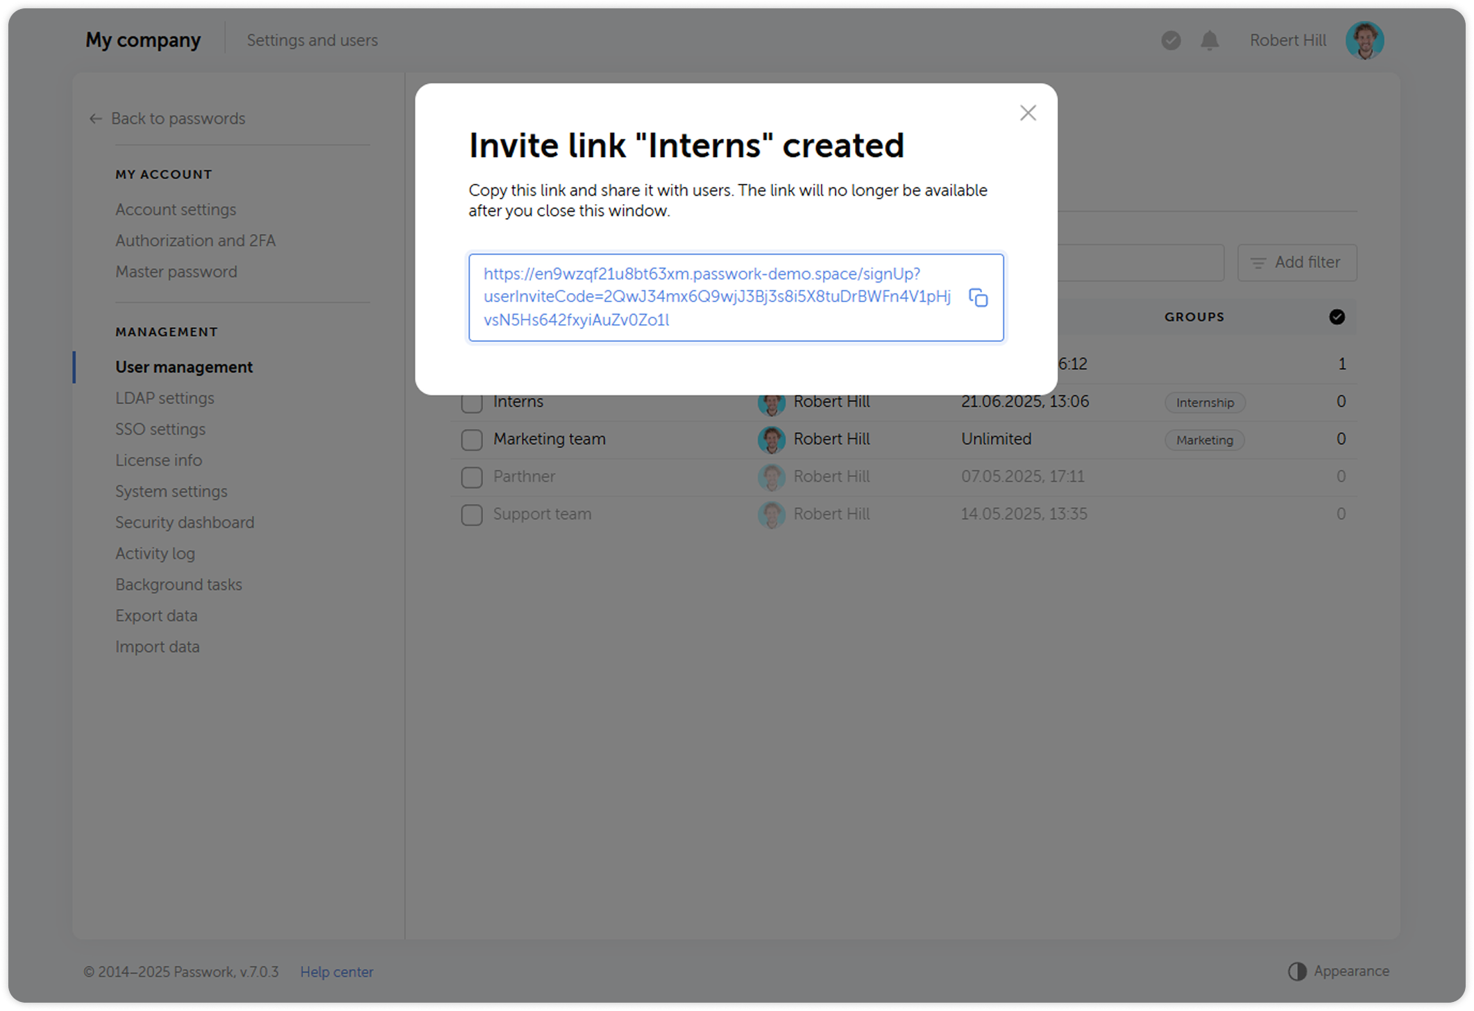Click the Support team link name
1474x1011 pixels.
[x=542, y=514]
